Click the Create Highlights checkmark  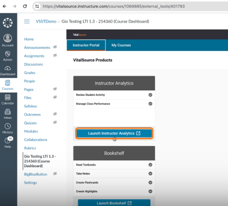tap(150, 191)
